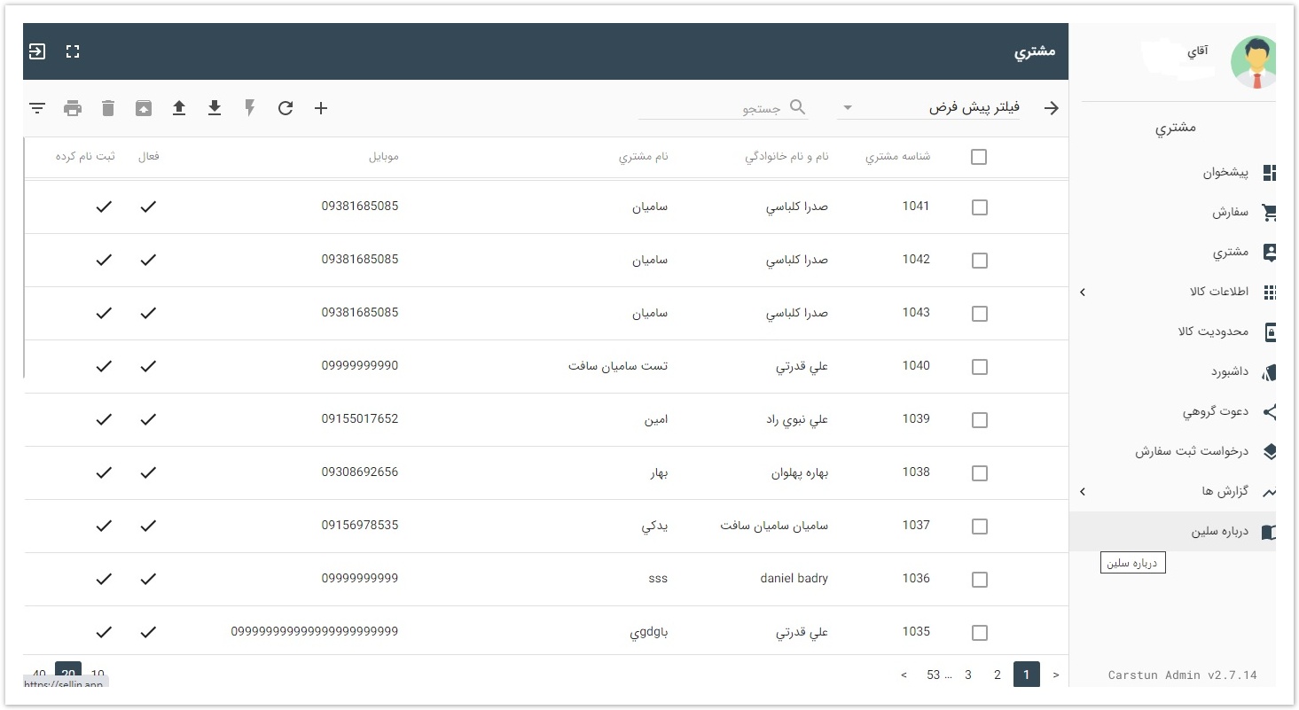Click the customer name تست ساميان سافت
The image size is (1299, 710).
click(618, 366)
